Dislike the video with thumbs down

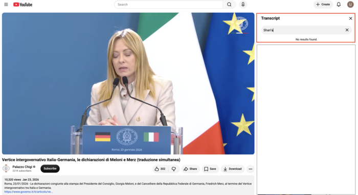point(174,169)
